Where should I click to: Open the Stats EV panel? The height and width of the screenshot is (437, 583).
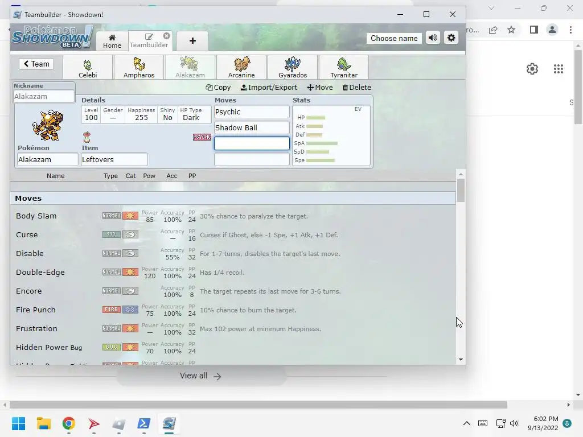[x=331, y=135]
